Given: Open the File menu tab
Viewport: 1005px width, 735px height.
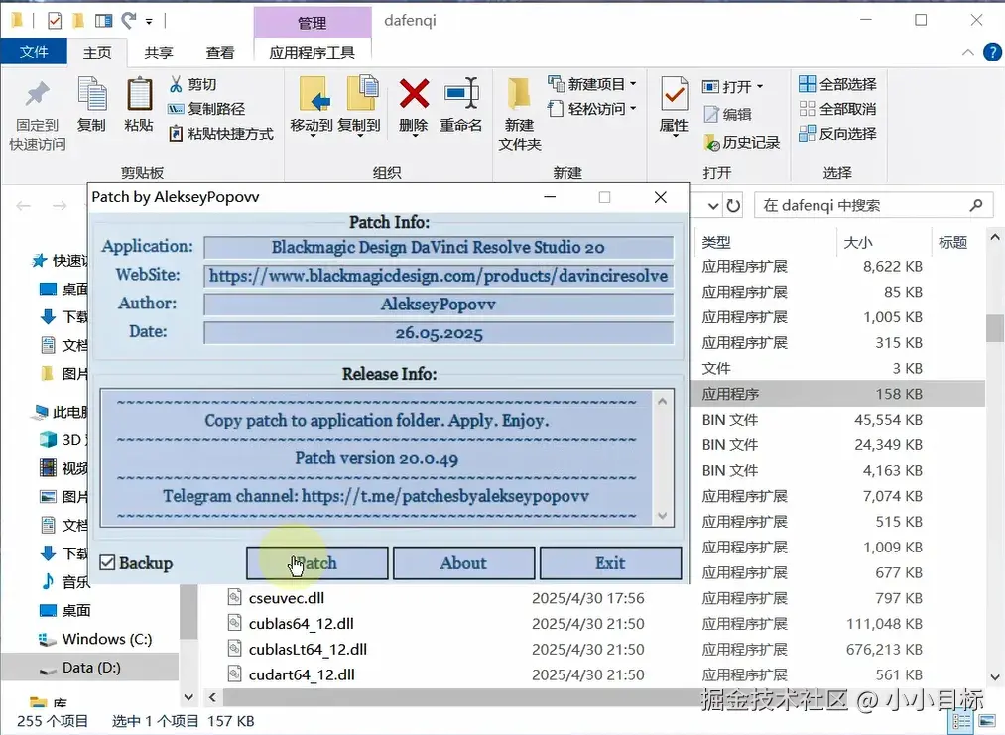Looking at the screenshot, I should point(34,52).
